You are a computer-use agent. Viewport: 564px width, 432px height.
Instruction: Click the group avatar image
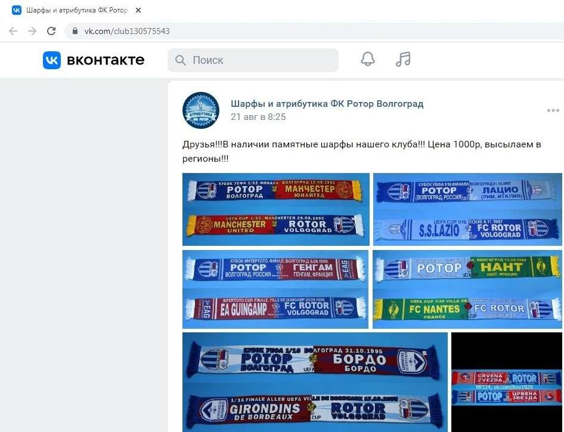click(x=201, y=110)
